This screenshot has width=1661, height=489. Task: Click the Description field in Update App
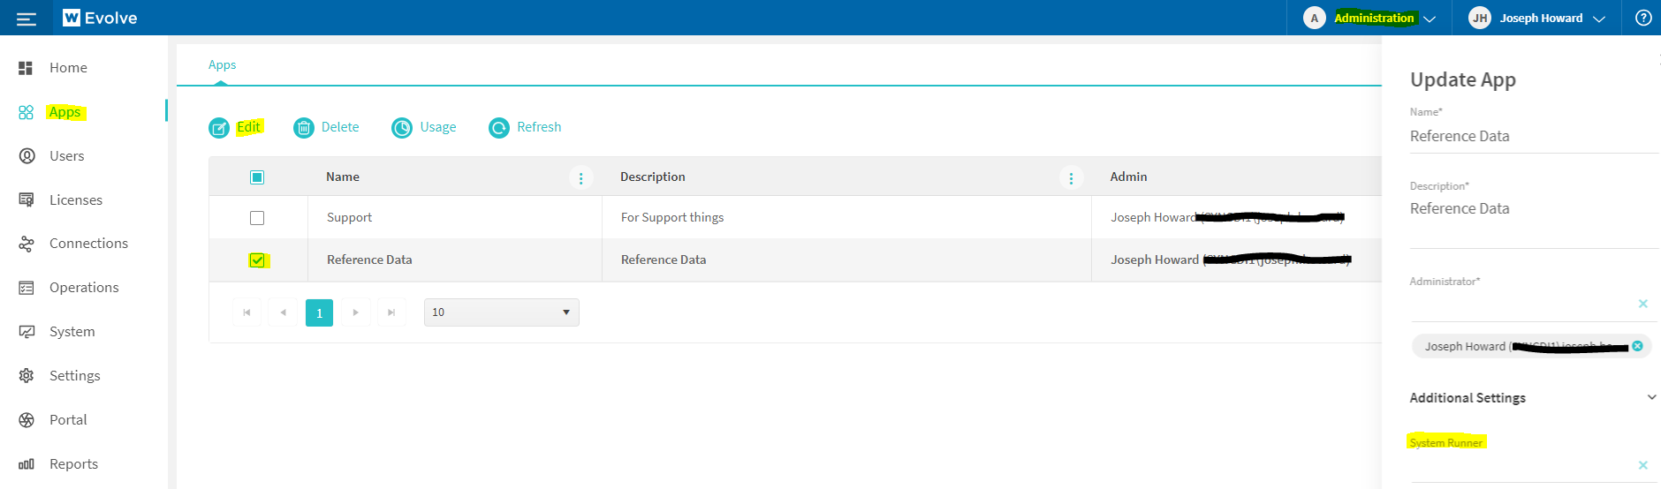(x=1534, y=219)
